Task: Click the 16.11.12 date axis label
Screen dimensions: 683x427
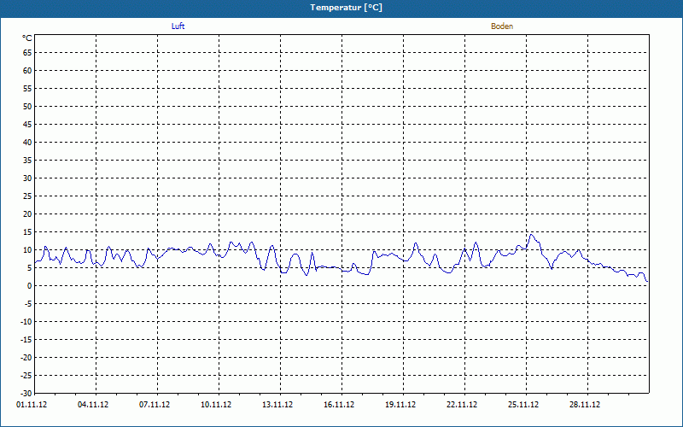Action: pyautogui.click(x=339, y=405)
